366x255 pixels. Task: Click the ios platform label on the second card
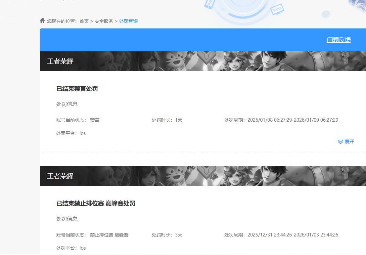(x=82, y=248)
